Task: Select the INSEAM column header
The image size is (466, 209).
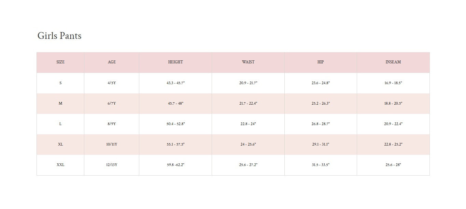Action: 393,62
